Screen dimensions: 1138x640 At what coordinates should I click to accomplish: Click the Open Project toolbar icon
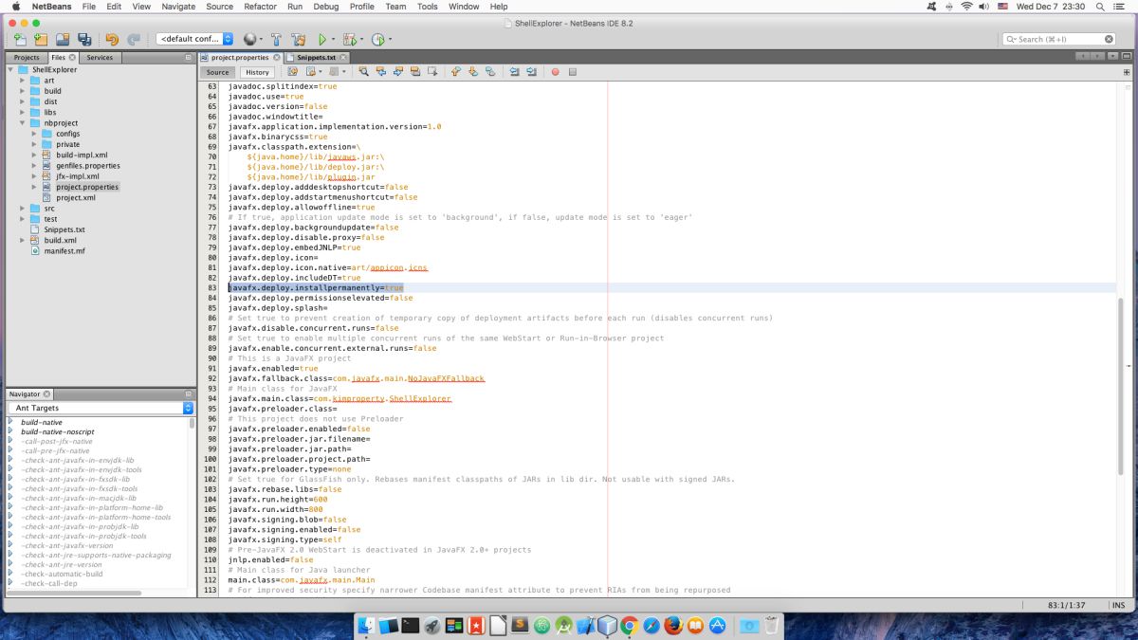[63, 39]
